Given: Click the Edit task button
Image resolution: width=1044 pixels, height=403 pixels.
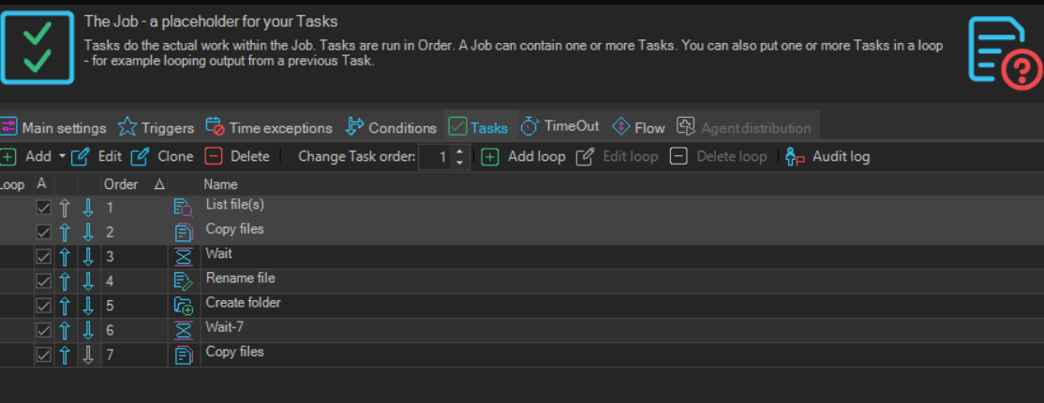Looking at the screenshot, I should (97, 157).
